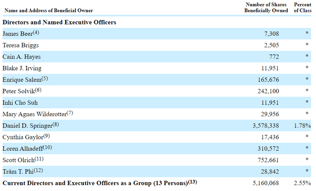Viewport: 316px width, 191px height.
Task: Click footnote (9) beside Cynthia Gaylor
Action: 46,136
